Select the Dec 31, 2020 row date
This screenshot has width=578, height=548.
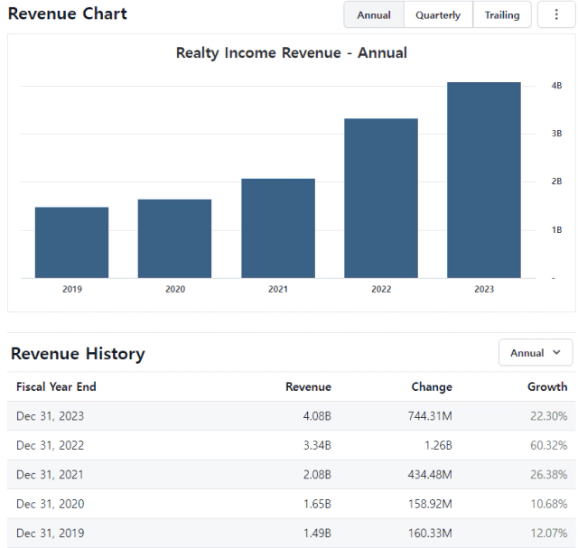pos(51,504)
